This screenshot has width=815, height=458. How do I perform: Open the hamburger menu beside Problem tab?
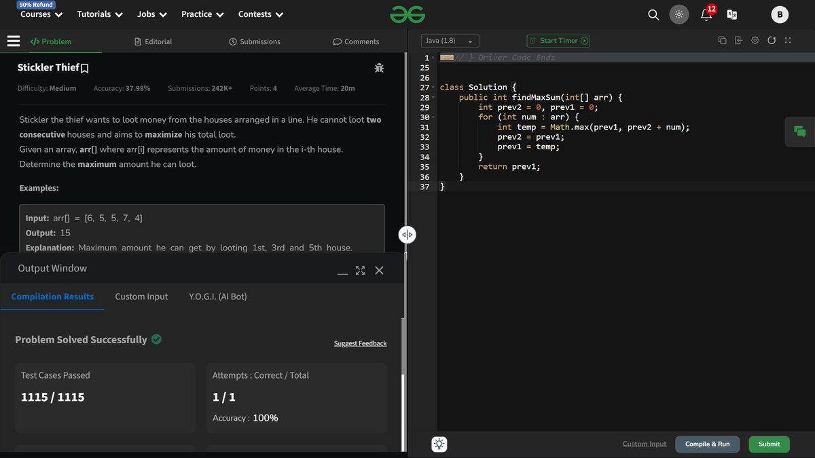13,41
